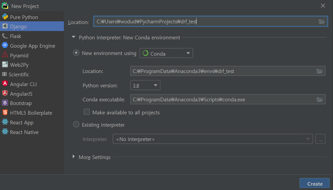Collapse the Python Interpreter section

point(74,37)
